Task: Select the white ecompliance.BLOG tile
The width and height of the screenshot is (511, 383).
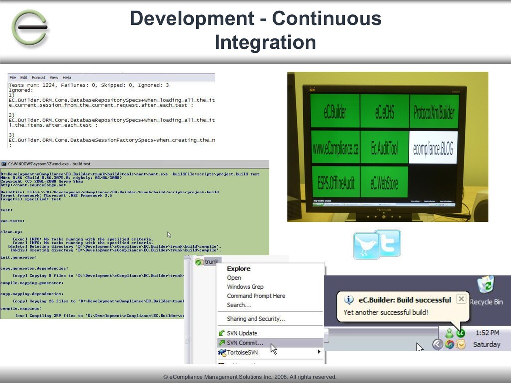Action: click(433, 148)
